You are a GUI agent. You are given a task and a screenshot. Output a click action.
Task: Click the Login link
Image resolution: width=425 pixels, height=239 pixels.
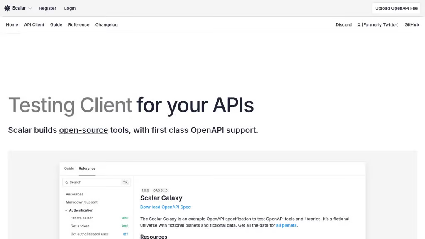click(x=70, y=8)
